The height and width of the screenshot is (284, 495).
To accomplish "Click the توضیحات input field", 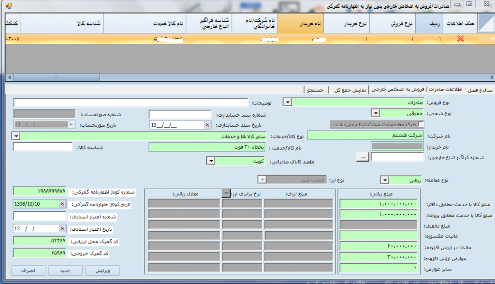I will click(x=131, y=103).
